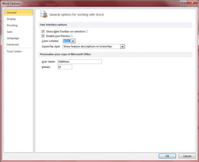Click info icon beside Enable Live Preview

click(72, 36)
